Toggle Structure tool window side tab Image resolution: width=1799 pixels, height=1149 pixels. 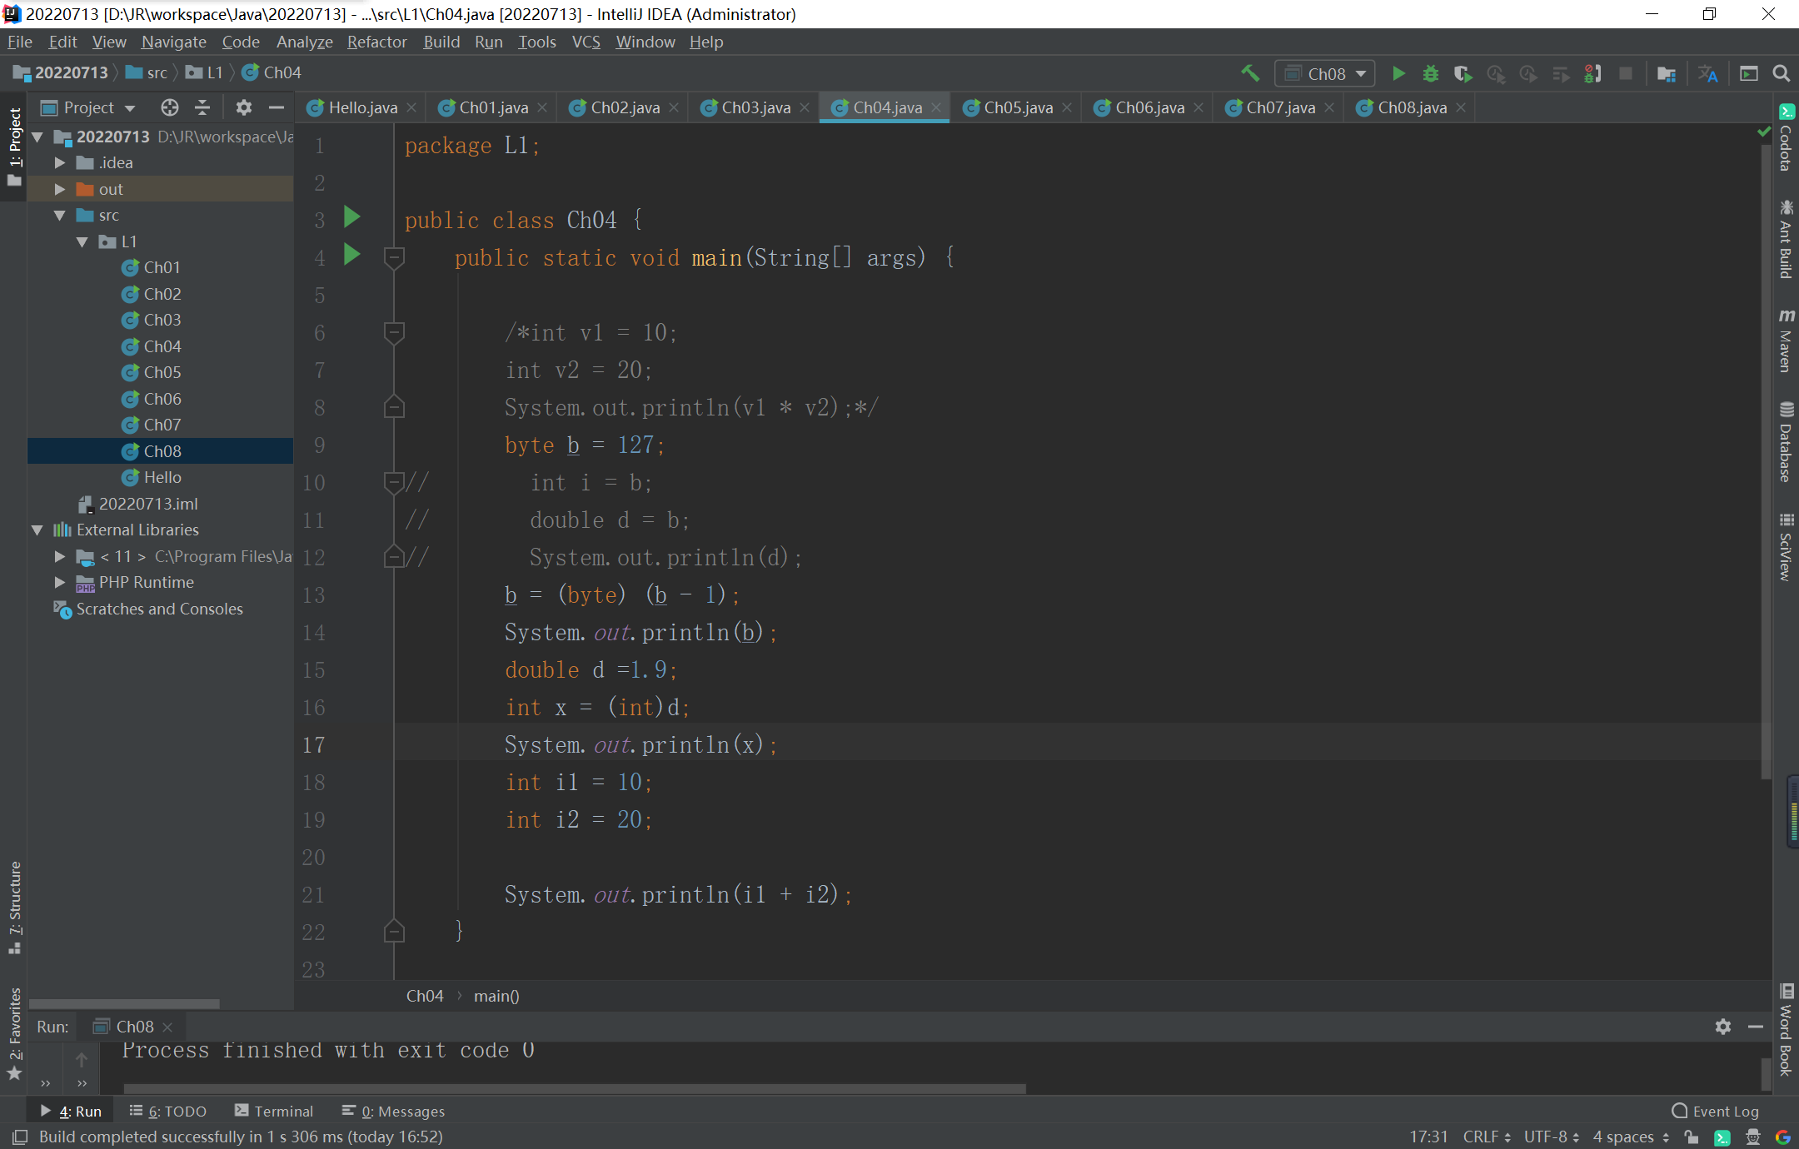[x=14, y=908]
